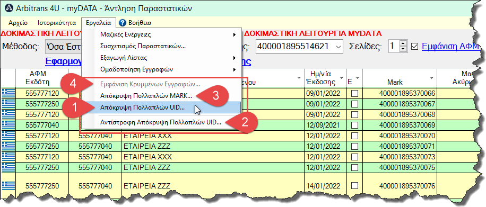Click the blue help question mark icon

123,23
